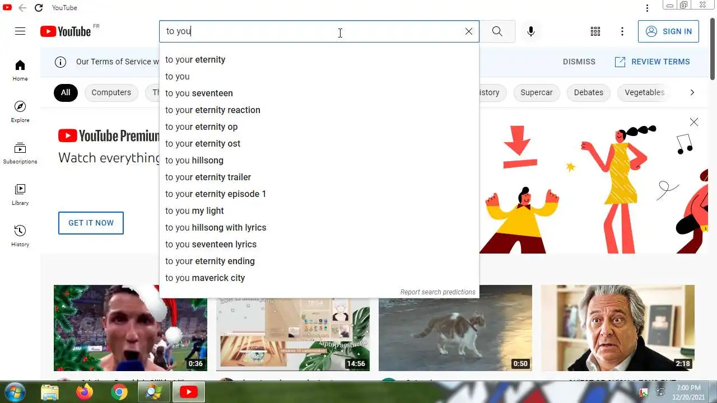Choose suggestion 'to you seventeen lyrics'

pyautogui.click(x=319, y=245)
